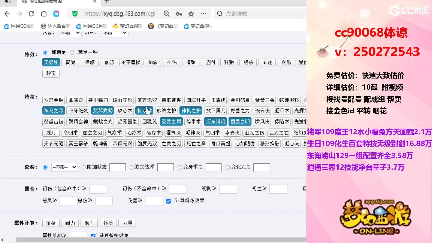Click the 伤害 input box
This screenshot has width=432, height=243.
pos(154,201)
